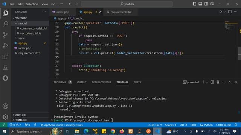This screenshot has width=241, height=135.
Task: Select app.py in the explorer tree
Action: click(x=23, y=43)
